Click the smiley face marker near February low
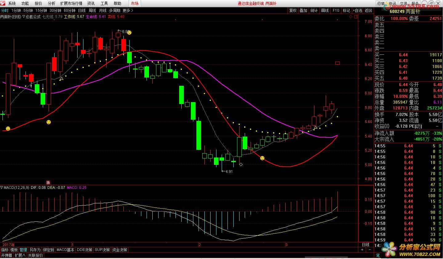 262,158
